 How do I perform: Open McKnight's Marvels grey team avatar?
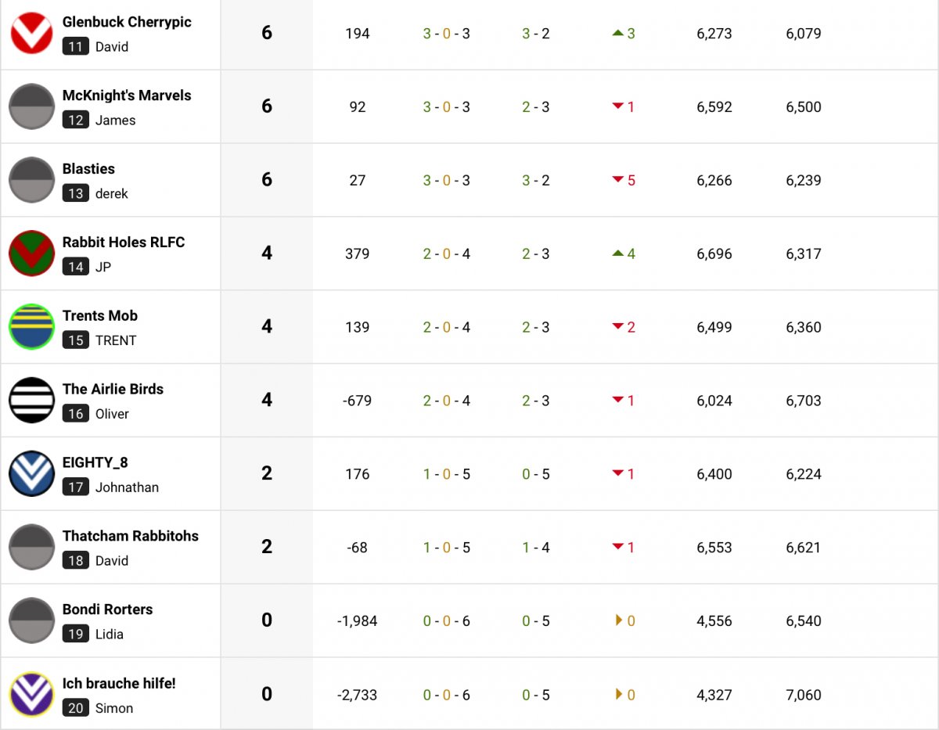(x=31, y=106)
